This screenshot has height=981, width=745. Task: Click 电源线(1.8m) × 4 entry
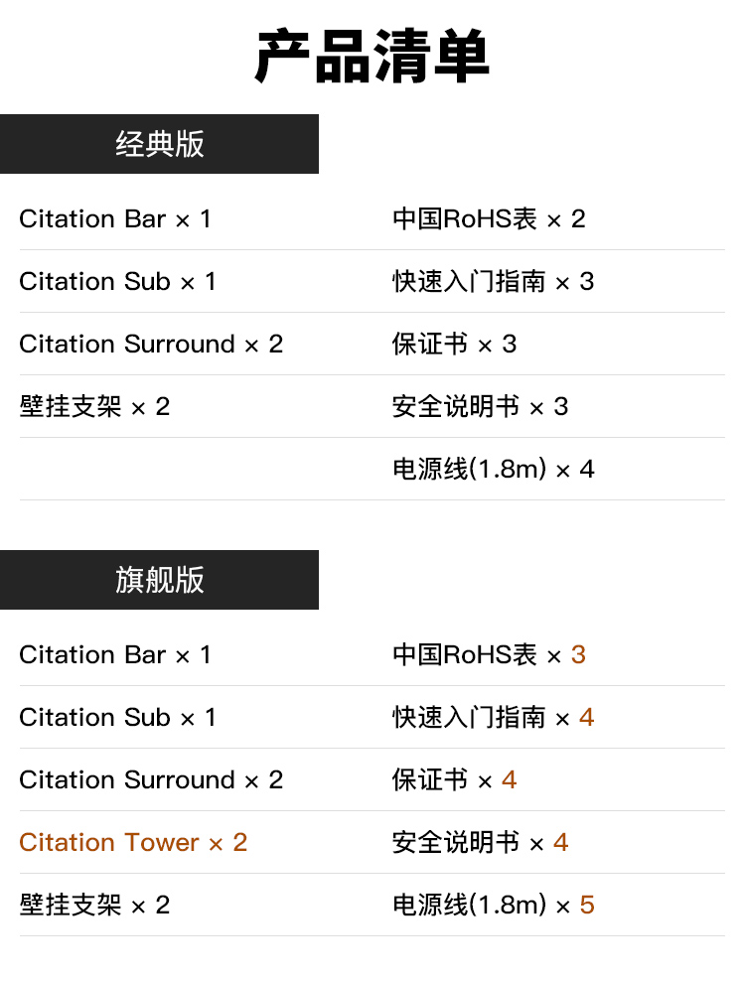point(493,469)
